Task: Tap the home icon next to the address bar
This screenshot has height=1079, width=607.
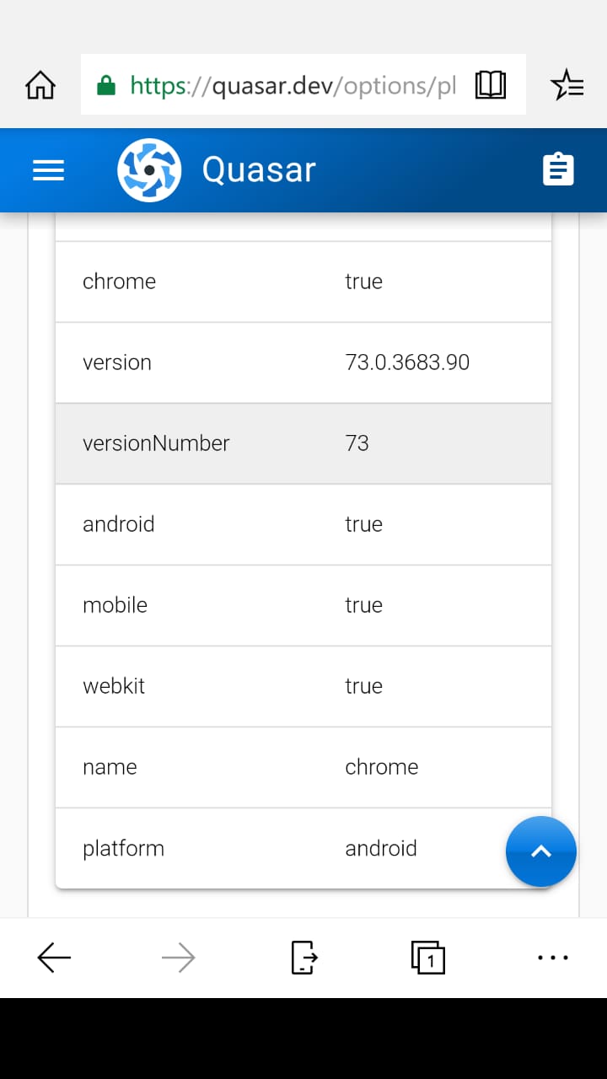Action: click(40, 84)
